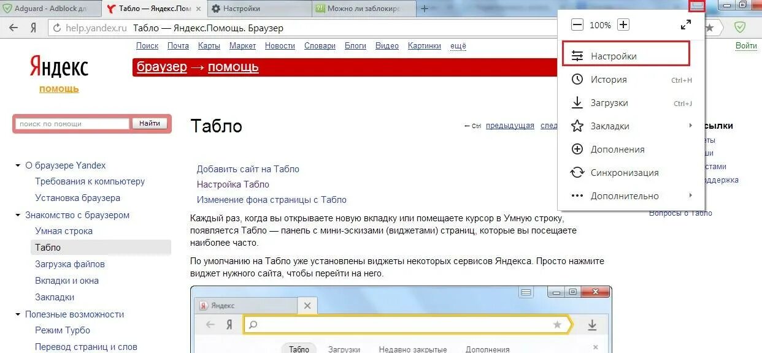
Task: Select Установка браузера in the sidebar
Action: point(78,198)
